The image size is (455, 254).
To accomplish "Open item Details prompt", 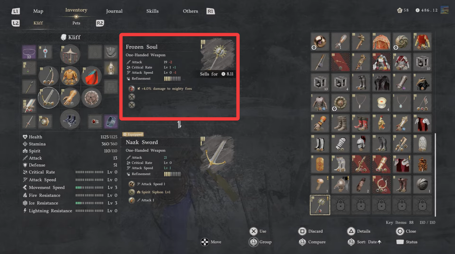I will (359, 231).
